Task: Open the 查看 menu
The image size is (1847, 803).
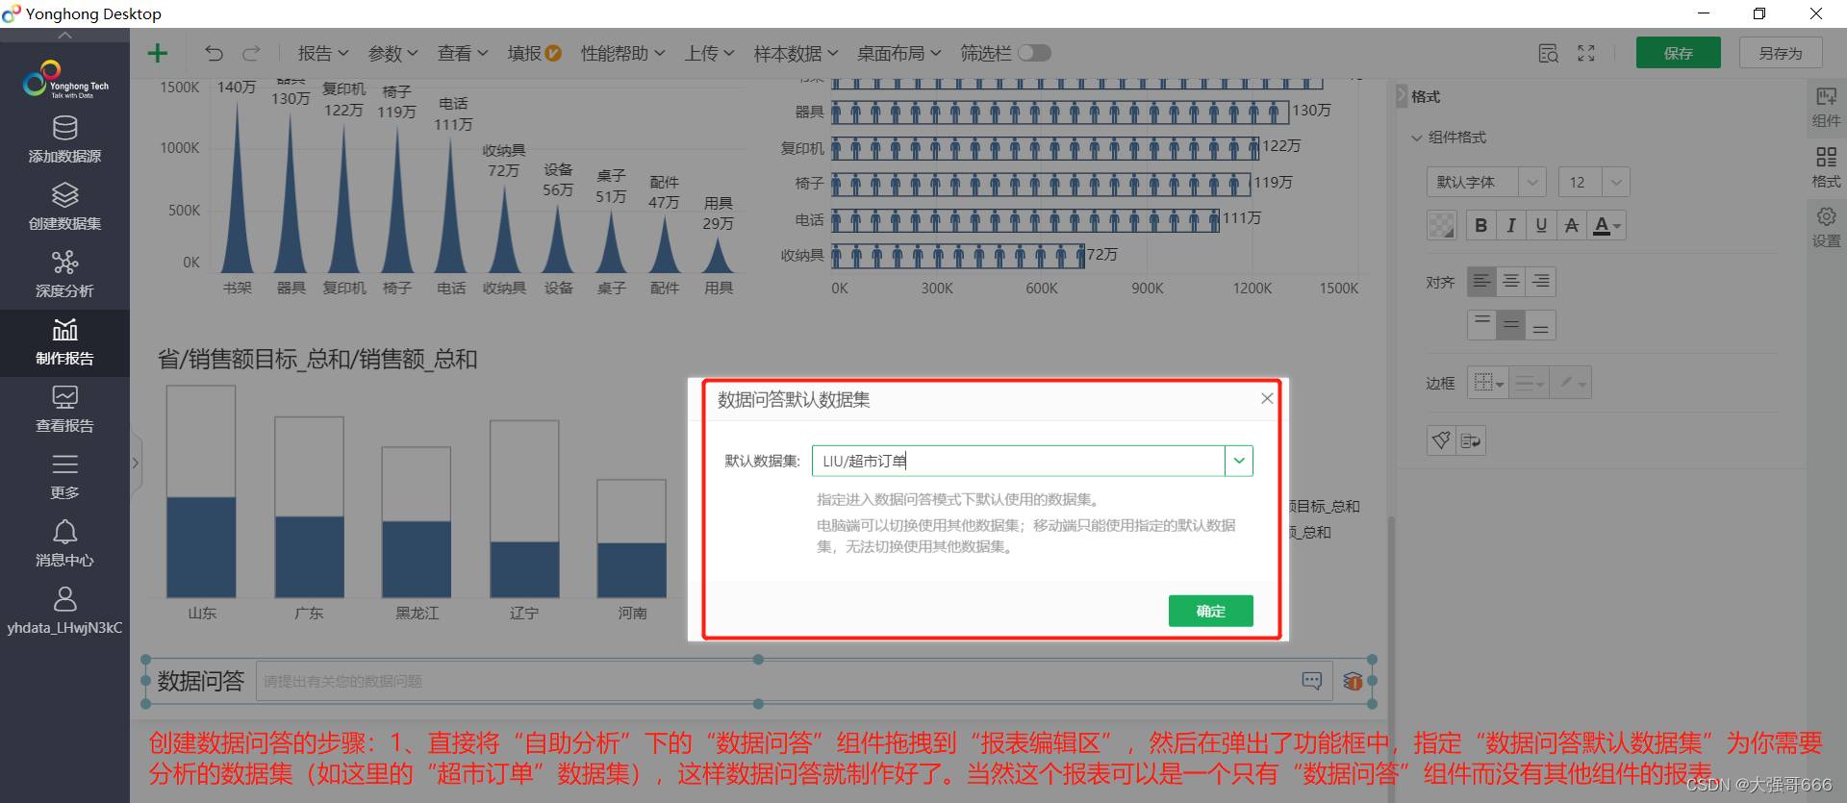Action: pyautogui.click(x=463, y=53)
